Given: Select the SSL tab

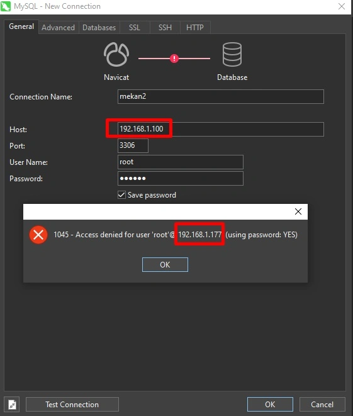Looking at the screenshot, I should 135,28.
